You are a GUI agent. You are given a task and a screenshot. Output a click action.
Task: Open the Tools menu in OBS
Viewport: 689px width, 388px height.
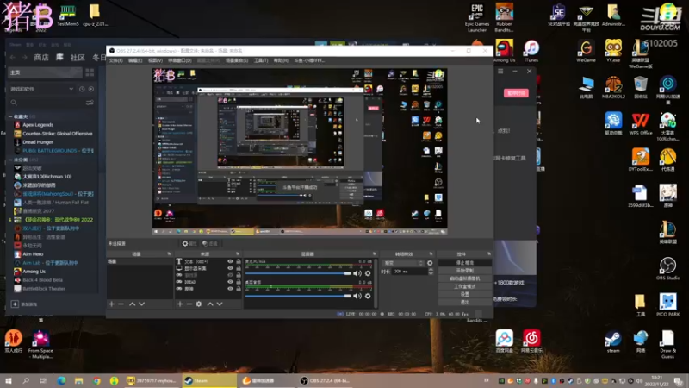pos(261,60)
